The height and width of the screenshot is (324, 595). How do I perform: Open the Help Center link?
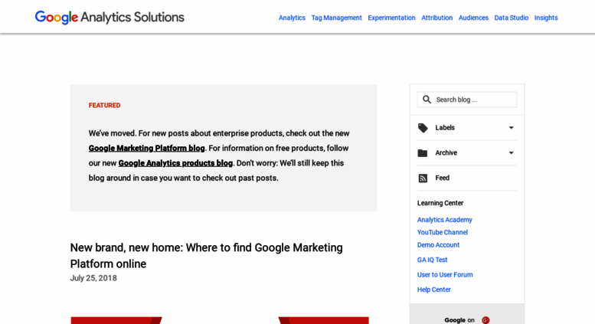pos(433,290)
